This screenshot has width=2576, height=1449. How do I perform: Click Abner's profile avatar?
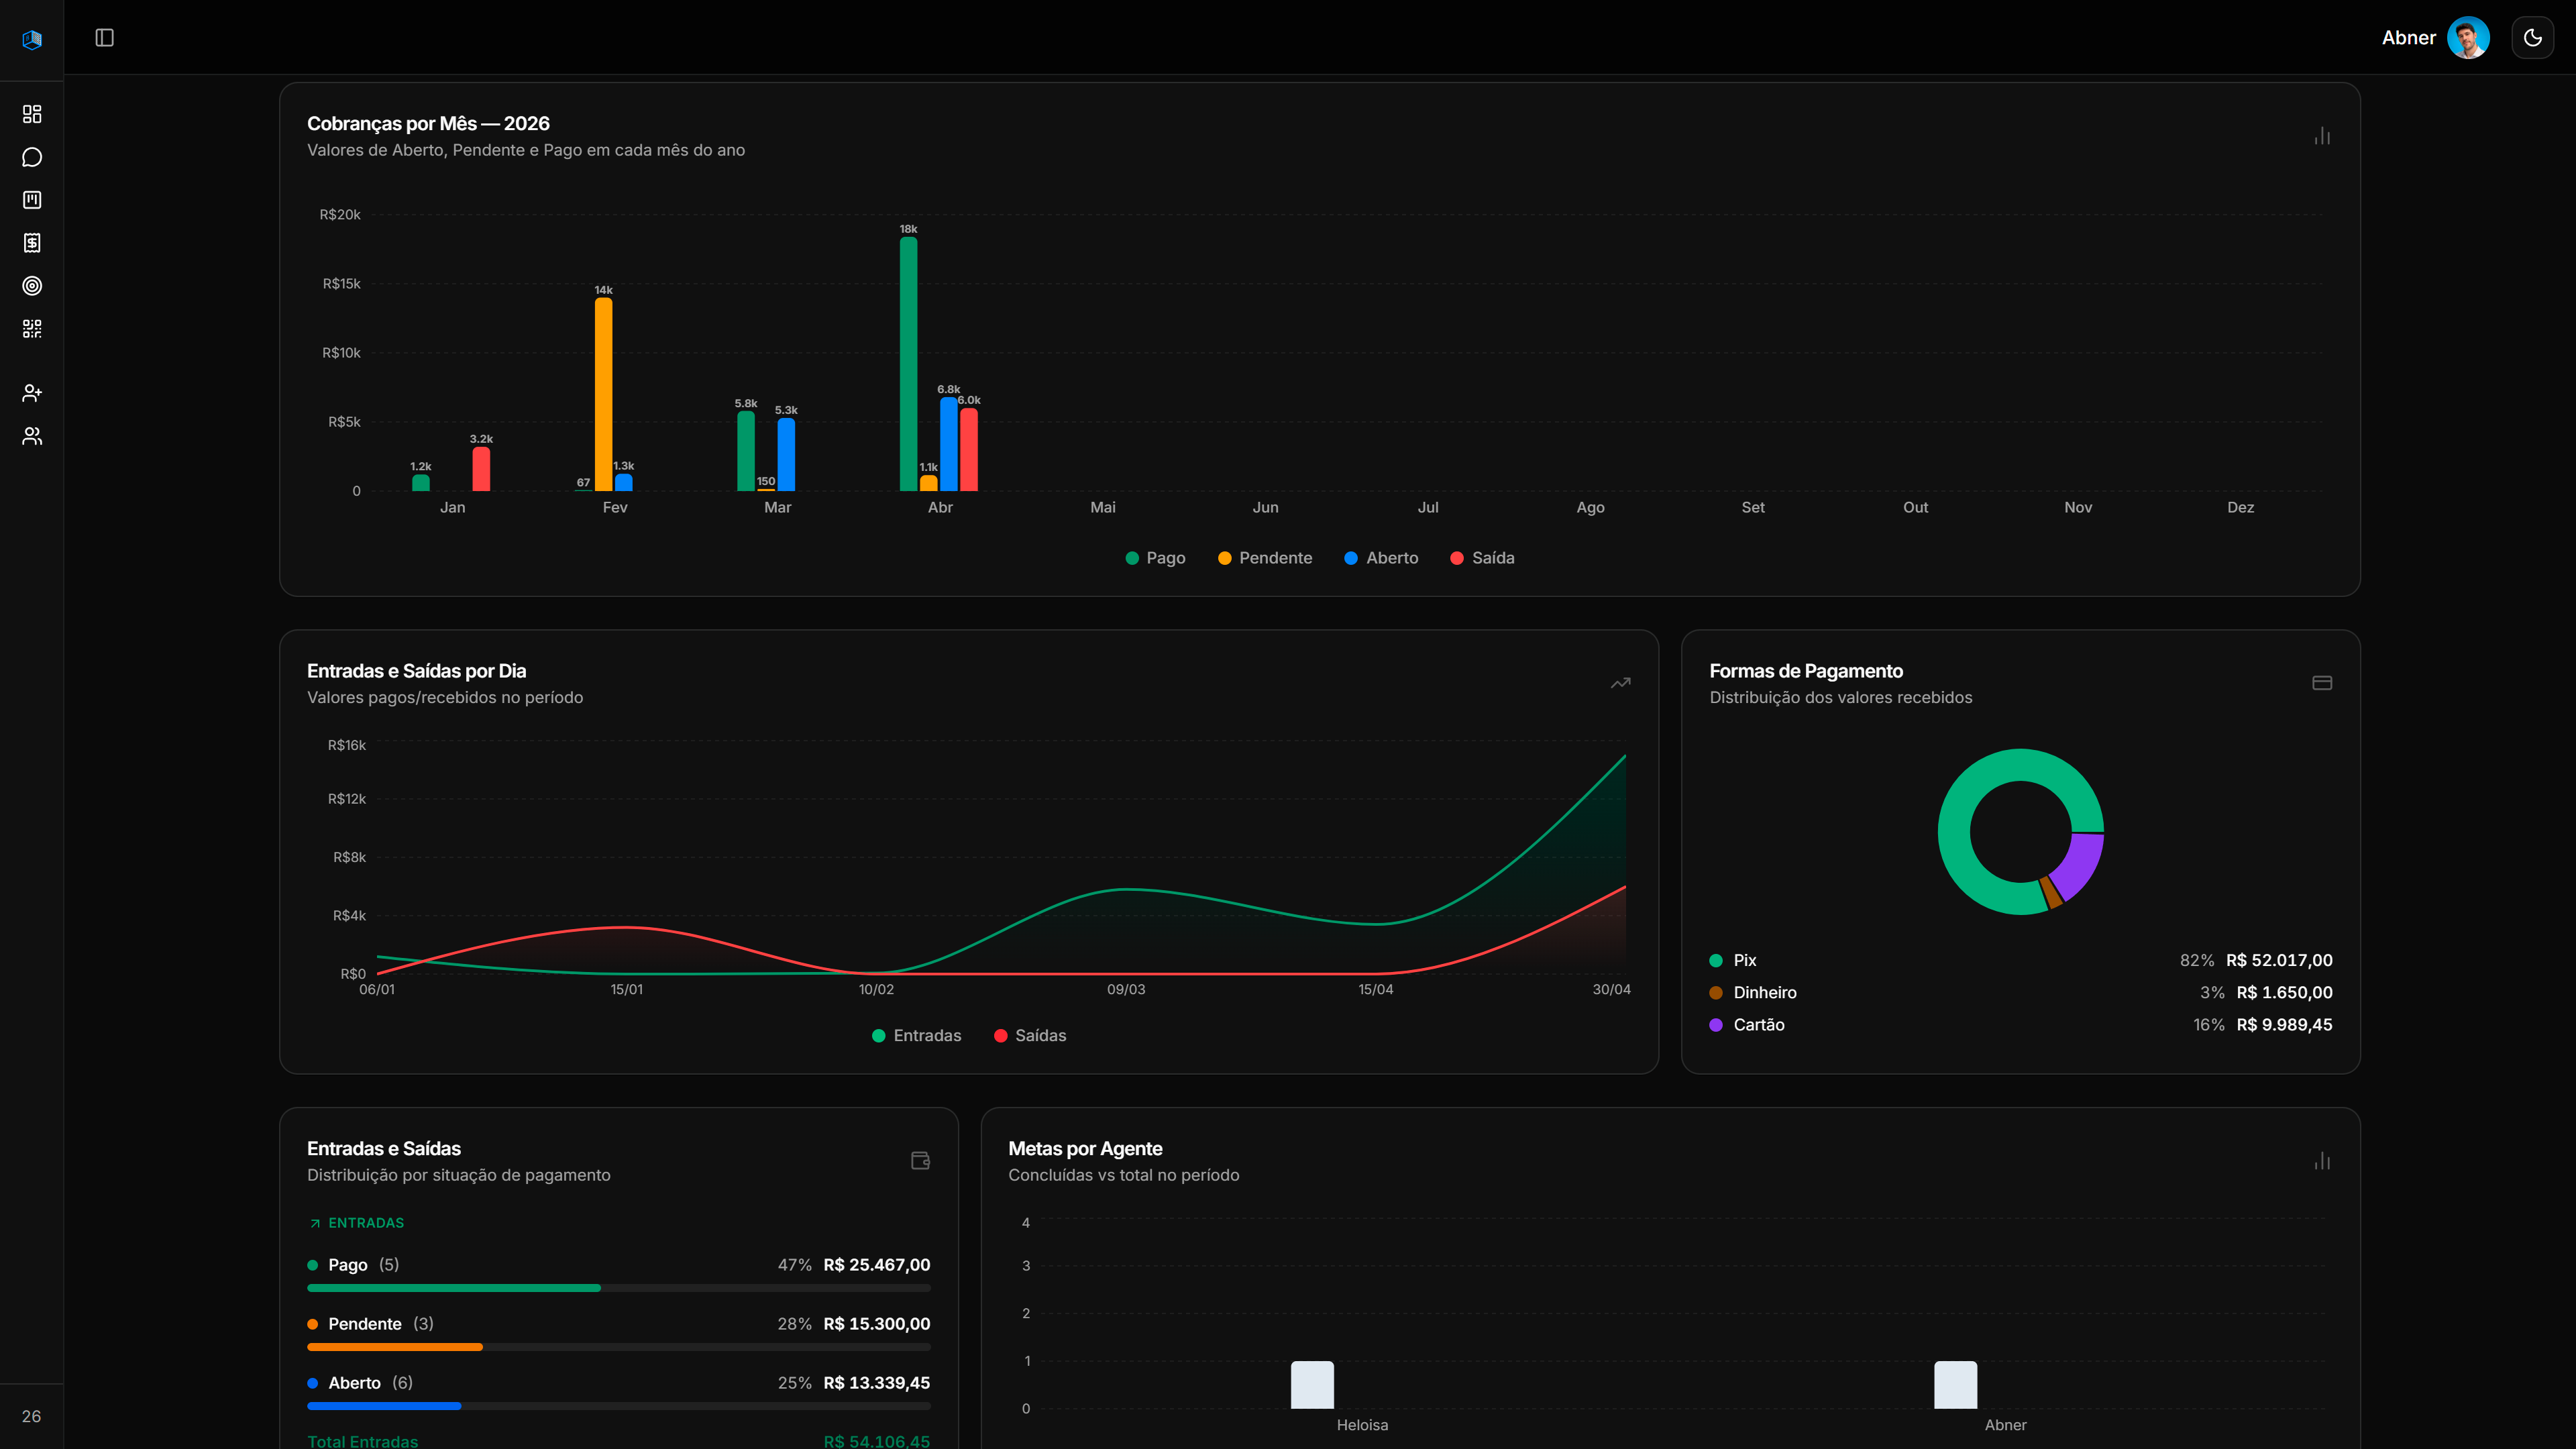pos(2467,38)
